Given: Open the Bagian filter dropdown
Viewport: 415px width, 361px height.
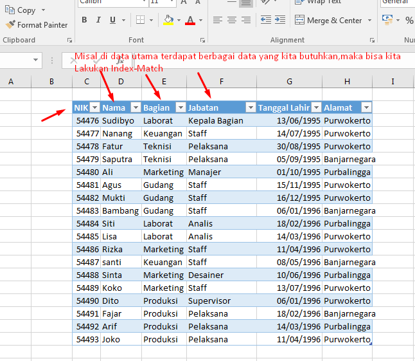Looking at the screenshot, I should pos(181,107).
